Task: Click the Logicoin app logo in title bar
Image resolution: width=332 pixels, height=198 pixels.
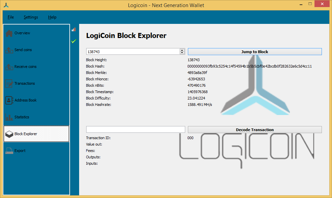Action: click(6, 5)
